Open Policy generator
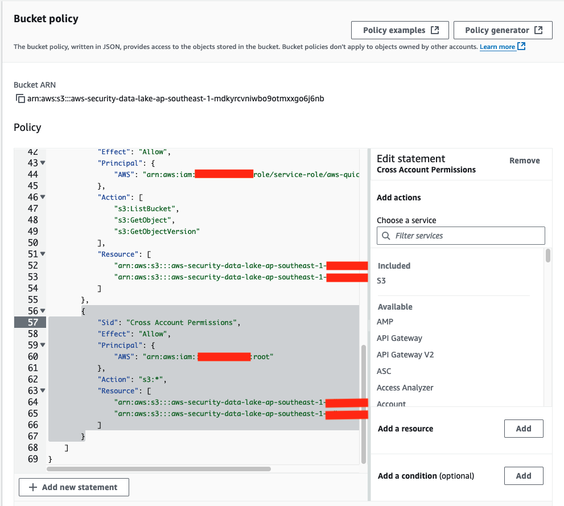The width and height of the screenshot is (564, 506). pos(496,30)
